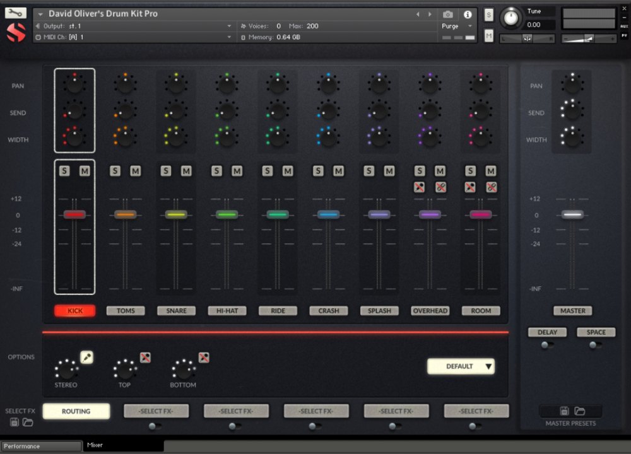The width and height of the screenshot is (631, 454).
Task: Solo the entire instrument in the header
Action: point(488,14)
